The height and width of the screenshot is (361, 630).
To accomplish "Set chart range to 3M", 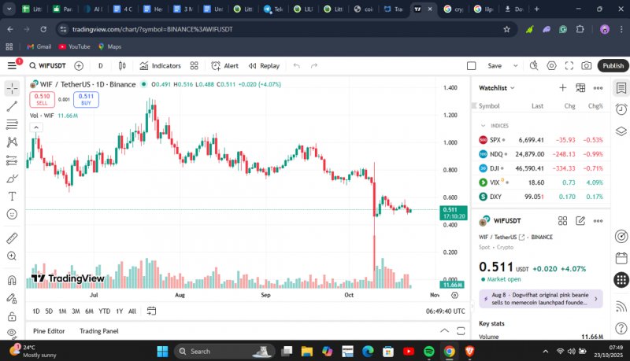I will [x=76, y=311].
